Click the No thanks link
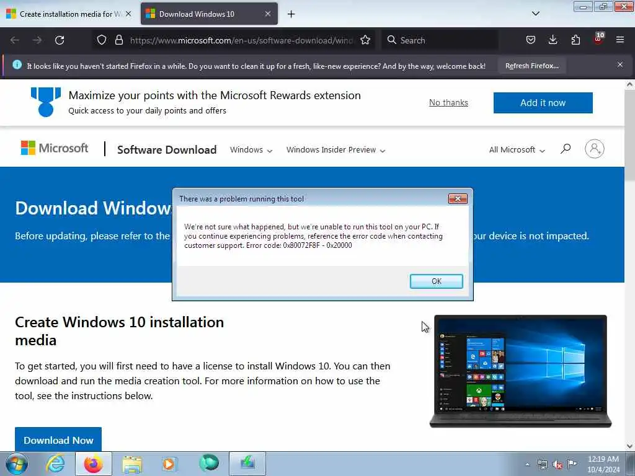 pos(448,102)
